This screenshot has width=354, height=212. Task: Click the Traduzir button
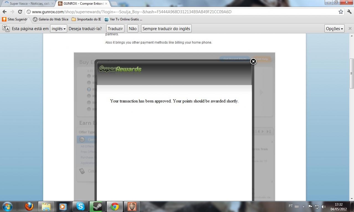click(115, 28)
